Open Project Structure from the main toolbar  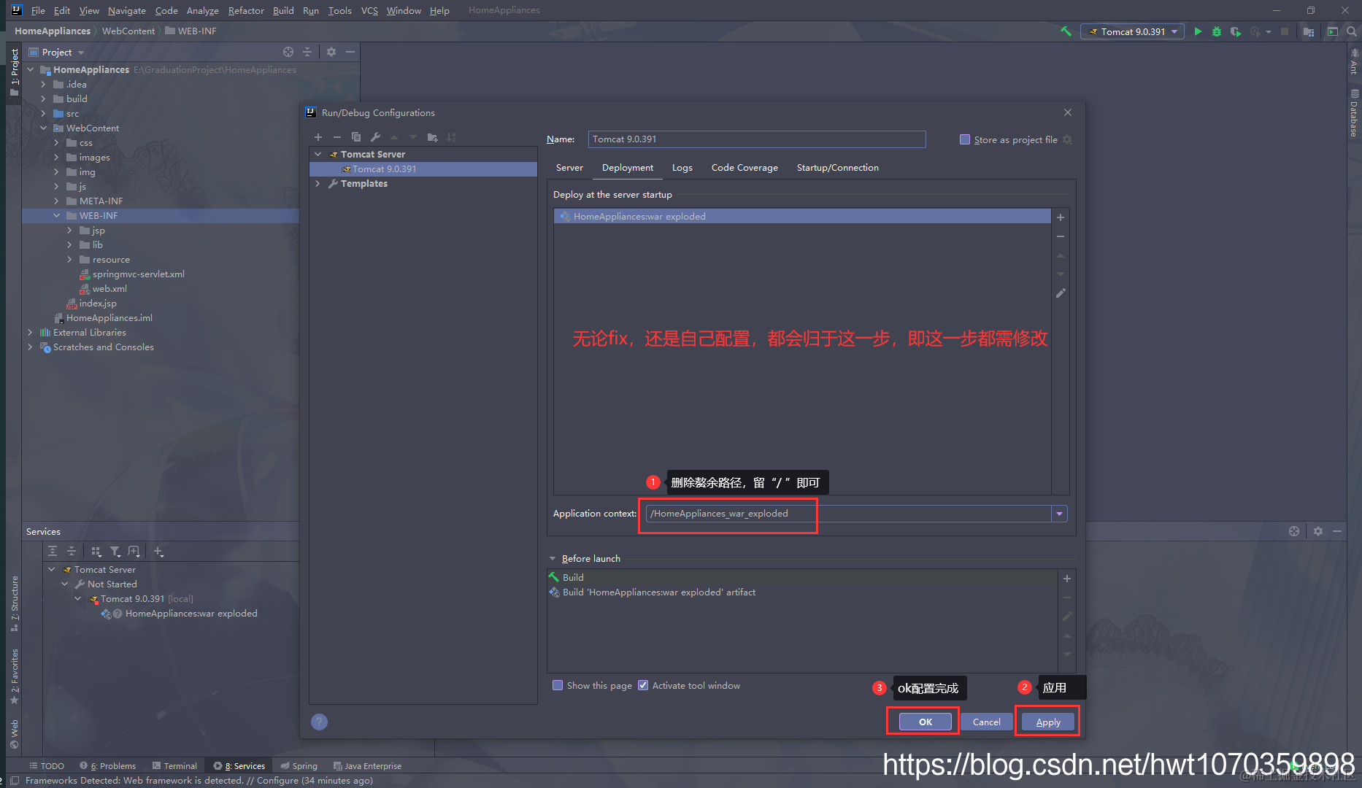(1309, 31)
